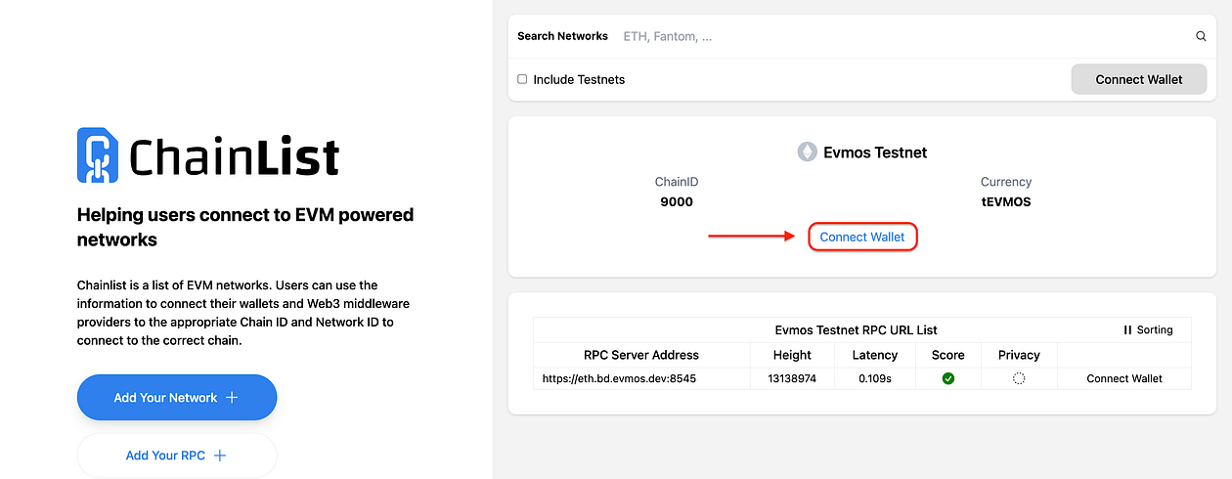This screenshot has height=479, width=1232.
Task: Select the eth.bd.evmos.dev RPC address
Action: [619, 378]
